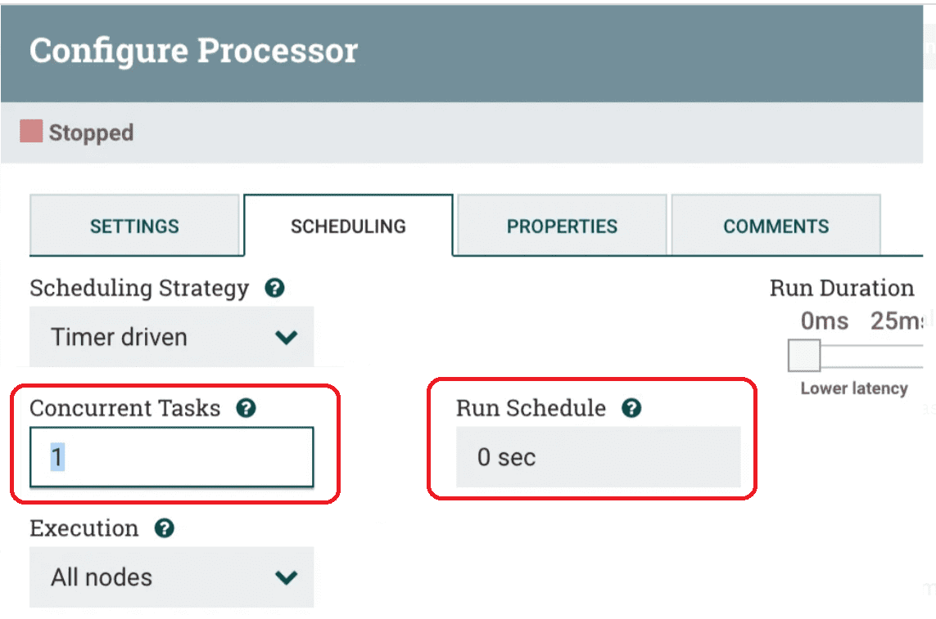Click the Configure Processor dialog title

pos(193,51)
